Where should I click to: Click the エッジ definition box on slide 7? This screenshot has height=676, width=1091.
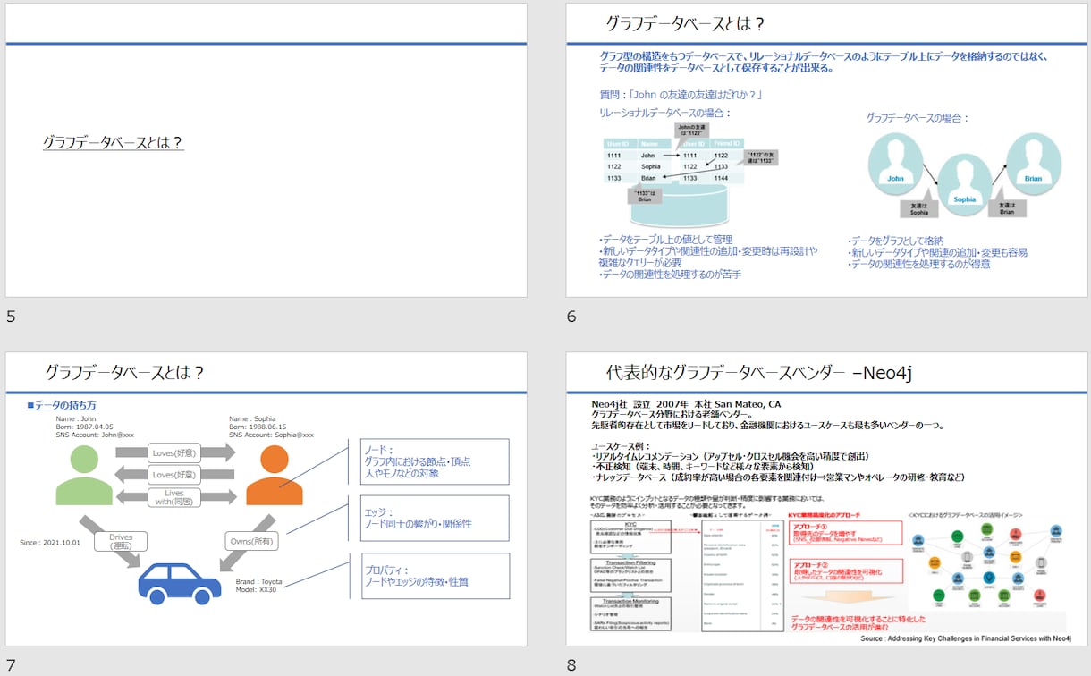[435, 519]
